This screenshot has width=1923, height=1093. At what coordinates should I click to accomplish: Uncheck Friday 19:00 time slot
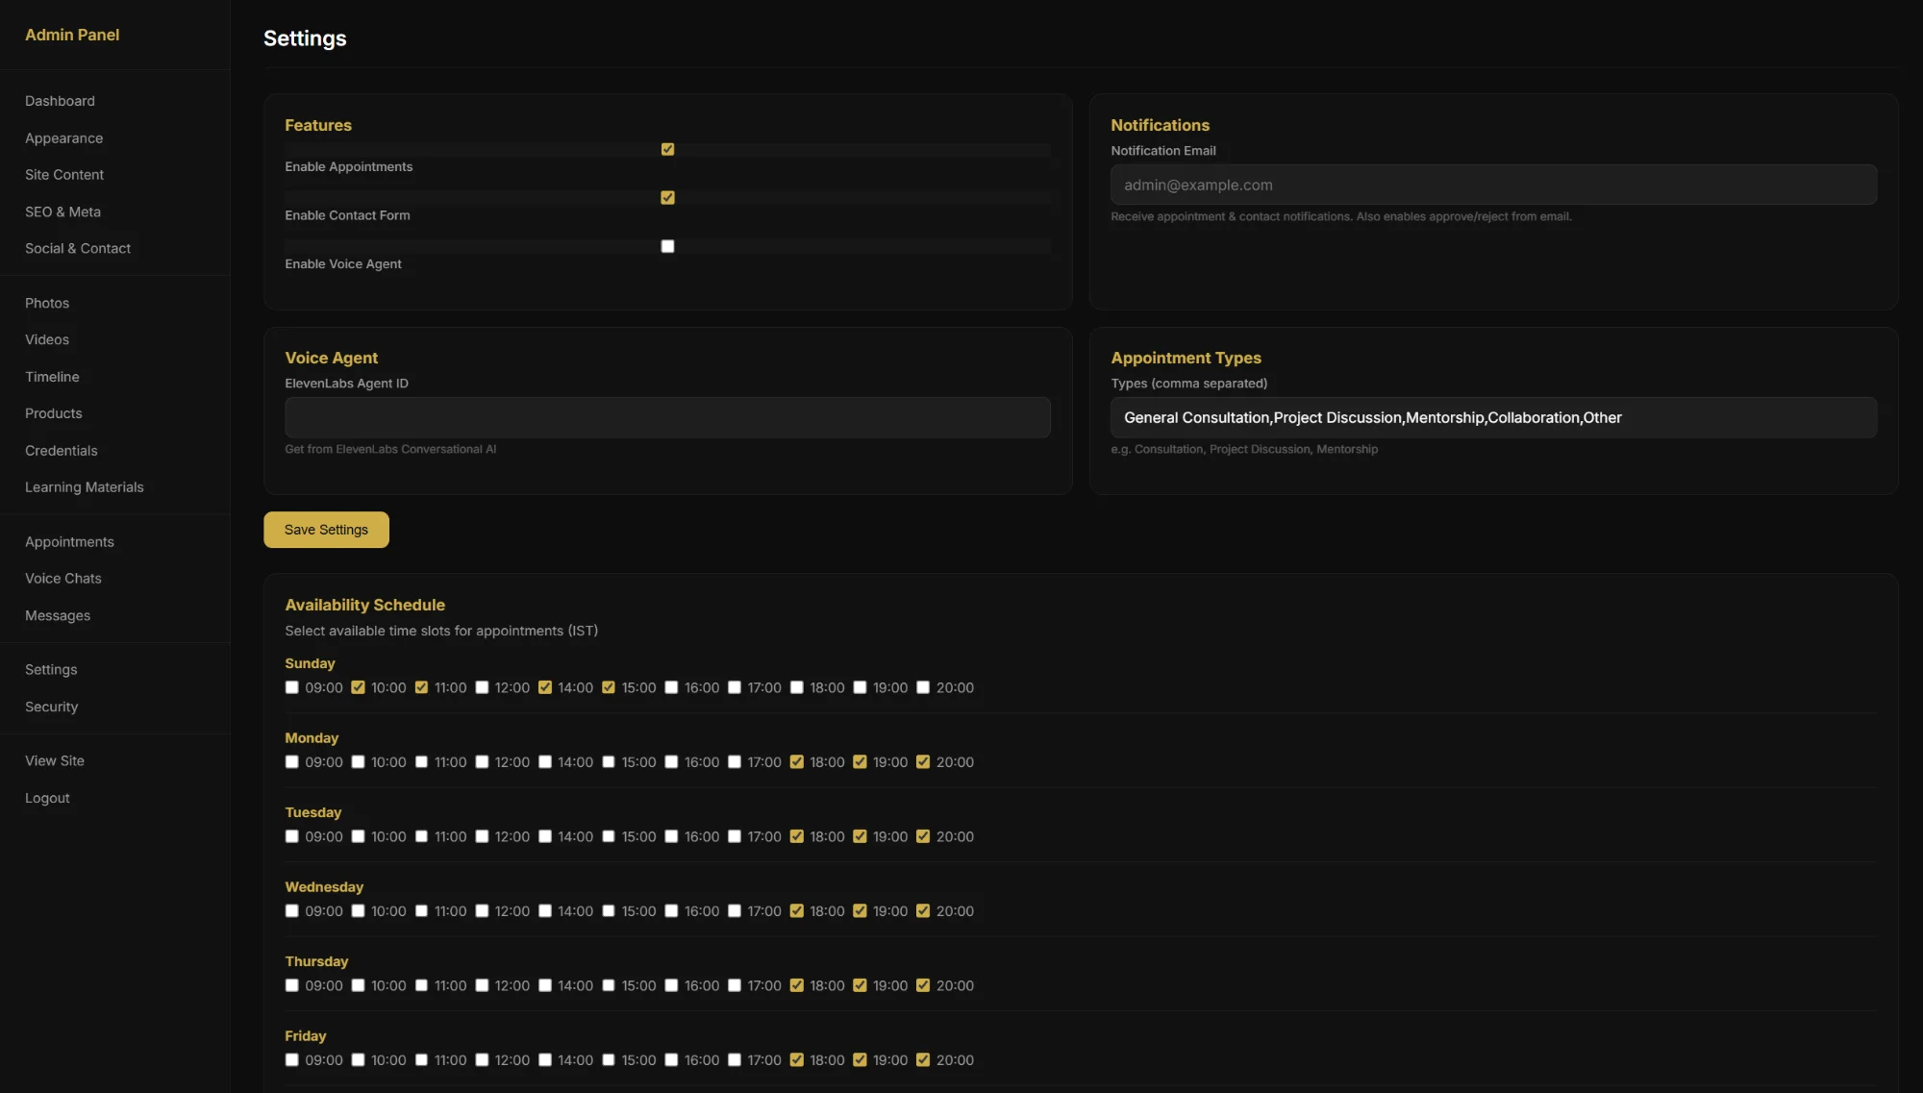click(860, 1060)
